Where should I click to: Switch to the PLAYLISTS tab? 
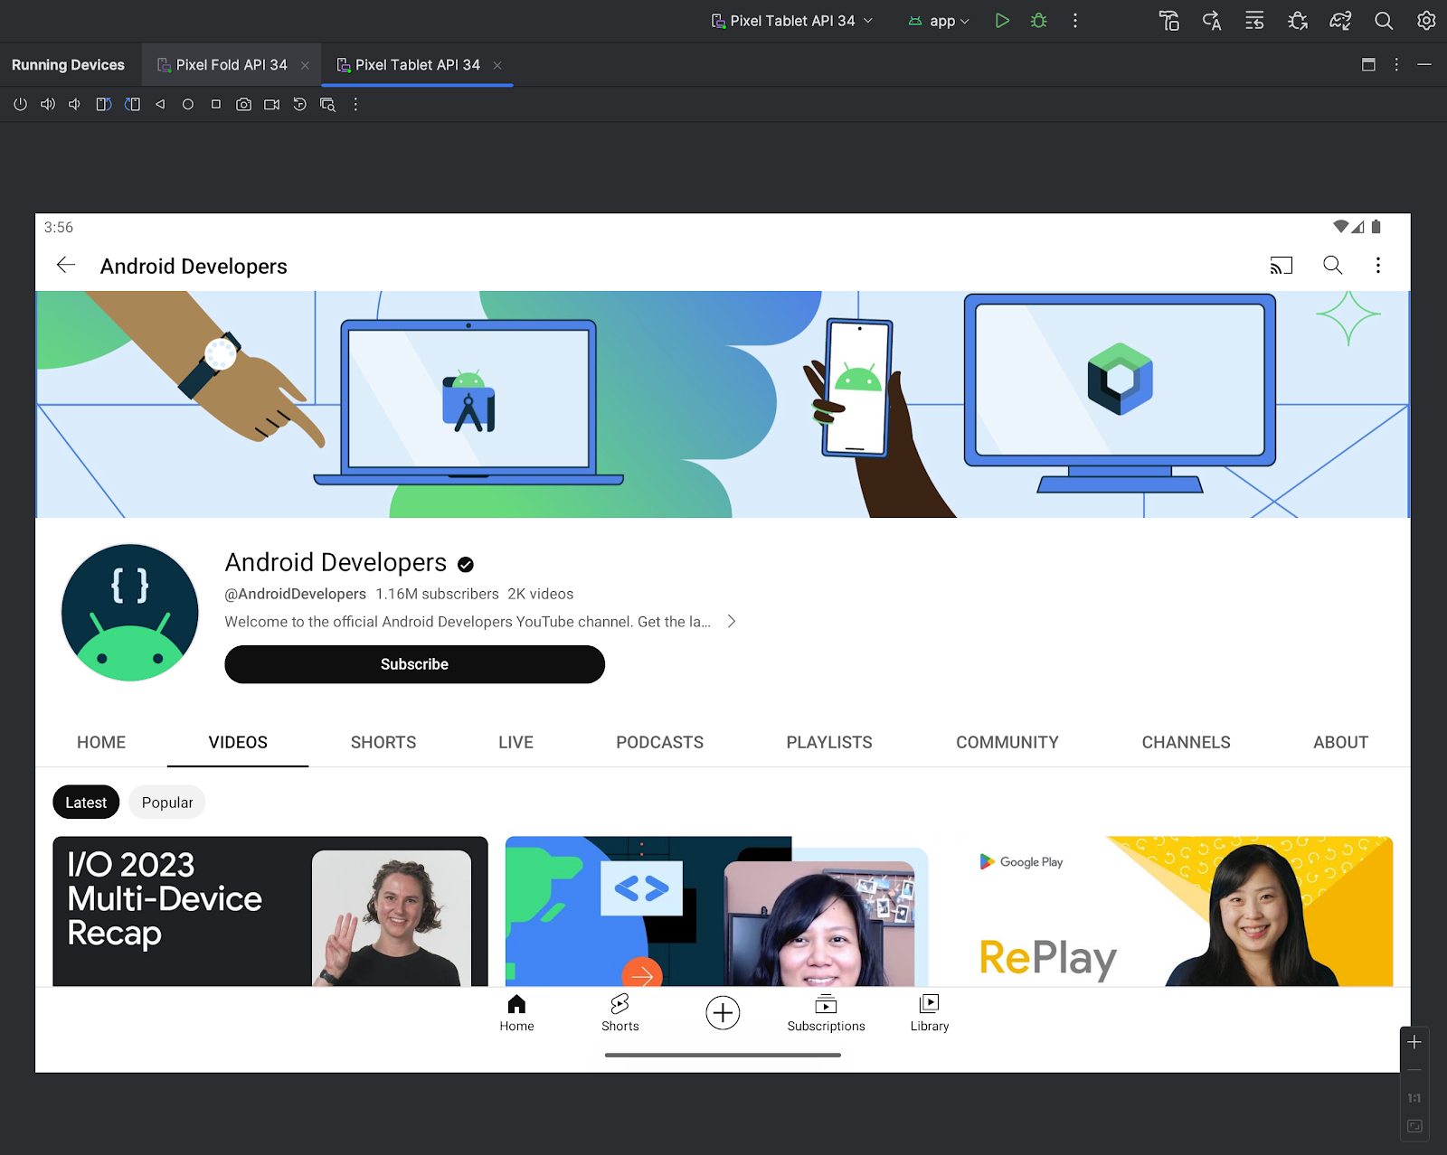(x=829, y=742)
